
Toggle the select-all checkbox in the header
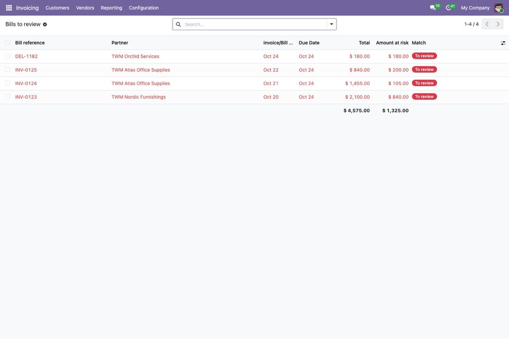[8, 43]
